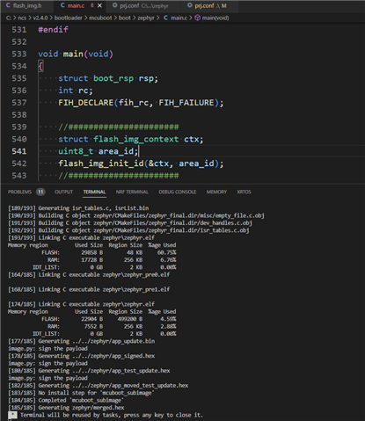Open the 'ncs' breadcrumb folder
Viewport: 365px width, 421px height.
pyautogui.click(x=22, y=18)
